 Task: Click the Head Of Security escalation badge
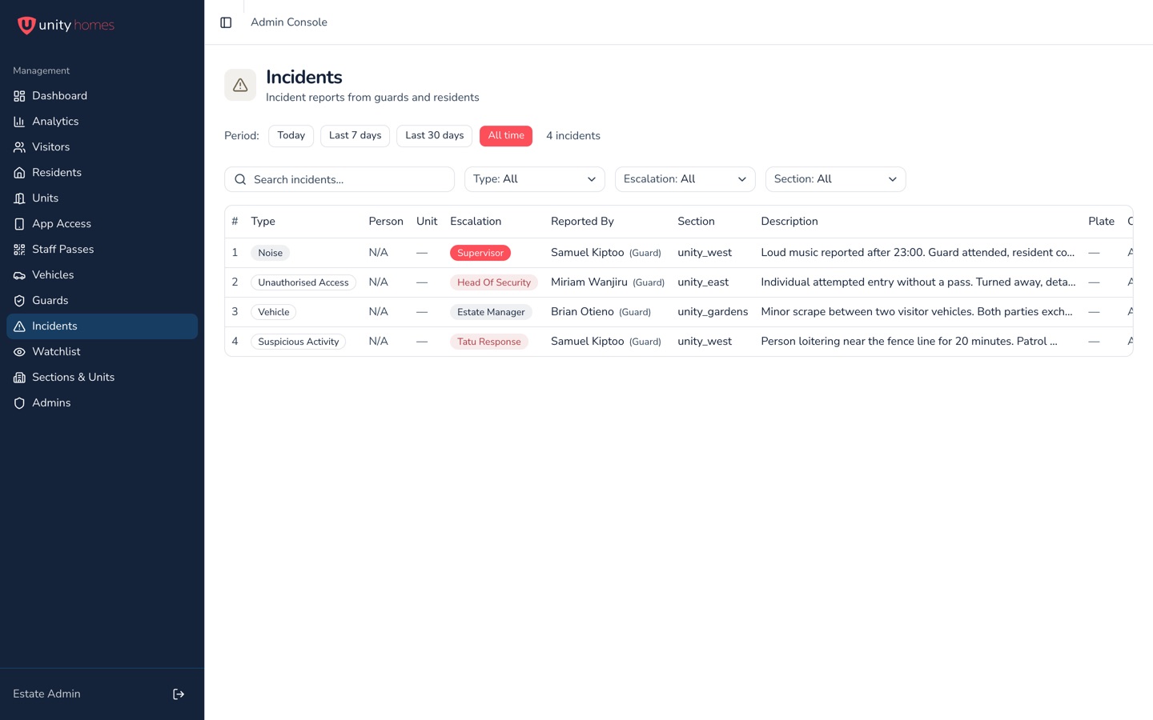click(x=494, y=282)
